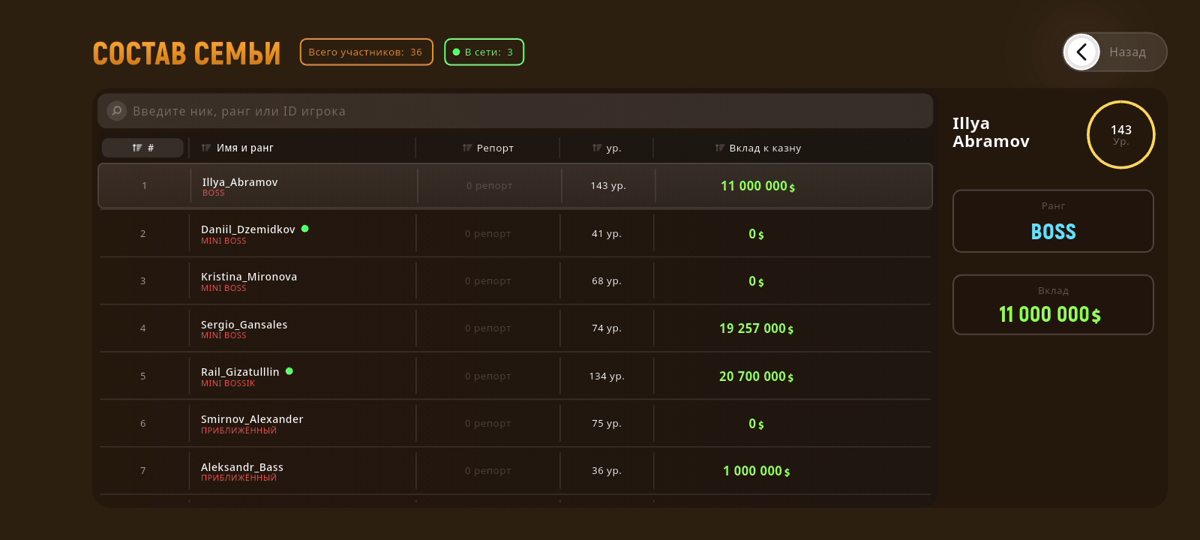Click the level sort icon
The height and width of the screenshot is (540, 1200).
pos(597,148)
